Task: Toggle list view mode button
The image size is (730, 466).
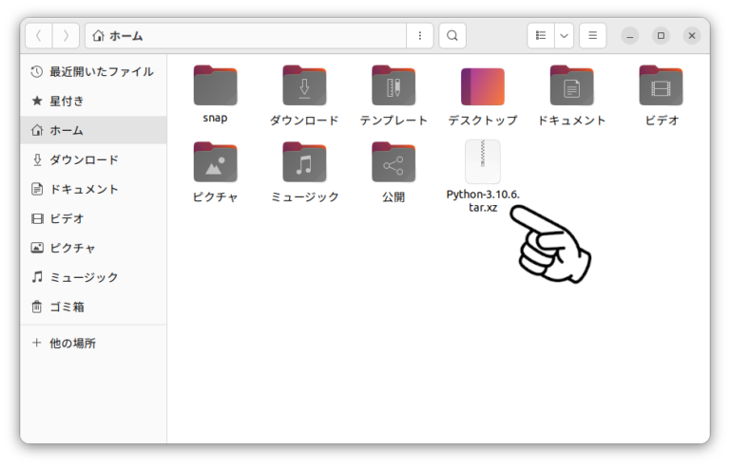Action: point(541,36)
